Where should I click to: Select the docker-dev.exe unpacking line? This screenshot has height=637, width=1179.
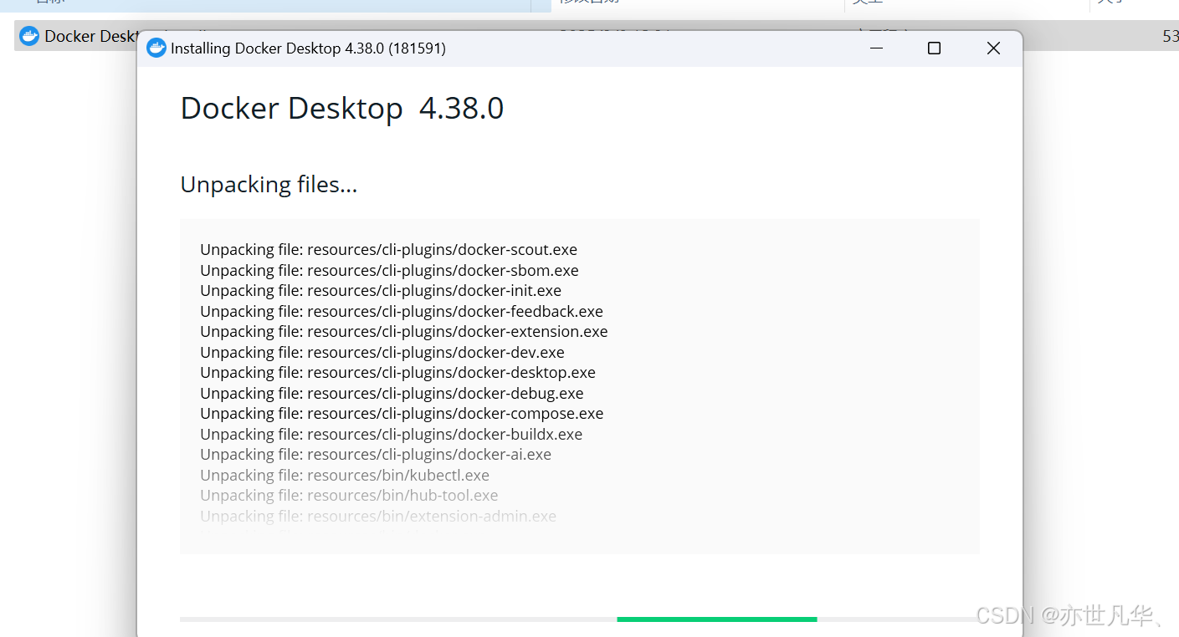[x=382, y=353]
